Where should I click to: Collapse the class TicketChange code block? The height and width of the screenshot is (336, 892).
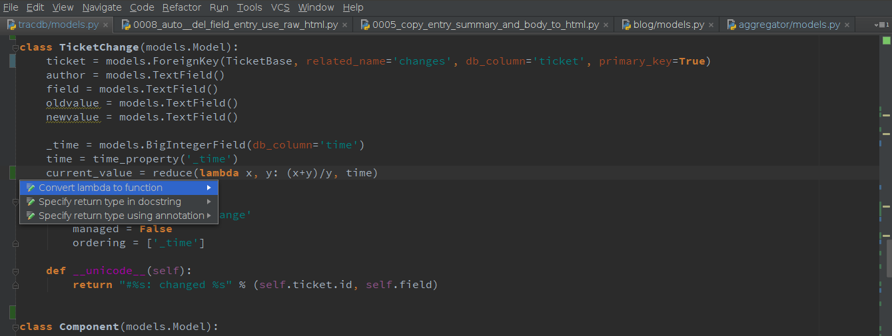point(14,47)
